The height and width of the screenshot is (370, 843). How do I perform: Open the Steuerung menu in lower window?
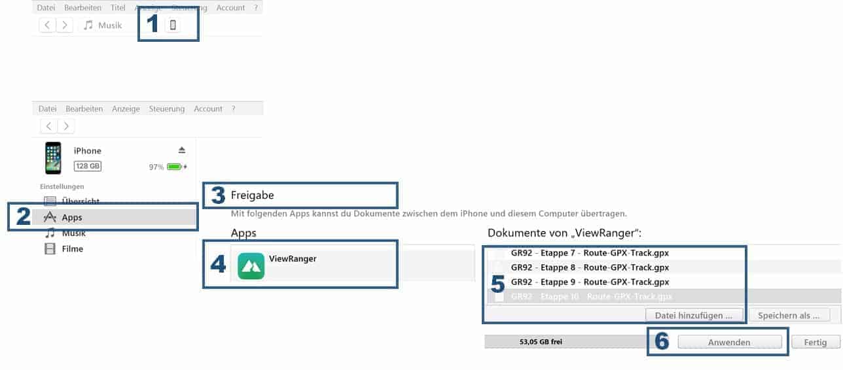click(x=167, y=109)
